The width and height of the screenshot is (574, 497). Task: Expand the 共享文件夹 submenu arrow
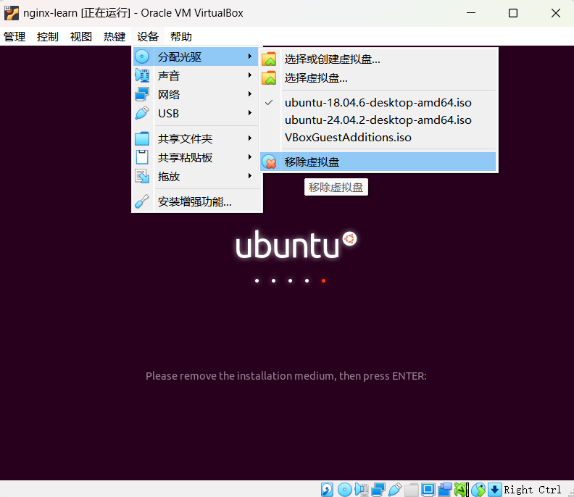pyautogui.click(x=249, y=138)
